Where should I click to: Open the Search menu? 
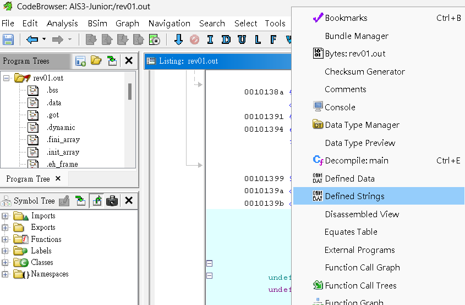[212, 24]
